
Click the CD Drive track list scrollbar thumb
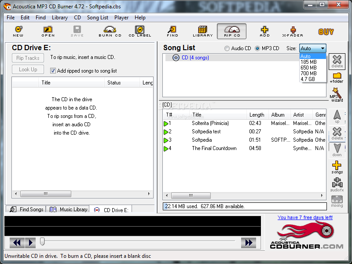pos(46,194)
